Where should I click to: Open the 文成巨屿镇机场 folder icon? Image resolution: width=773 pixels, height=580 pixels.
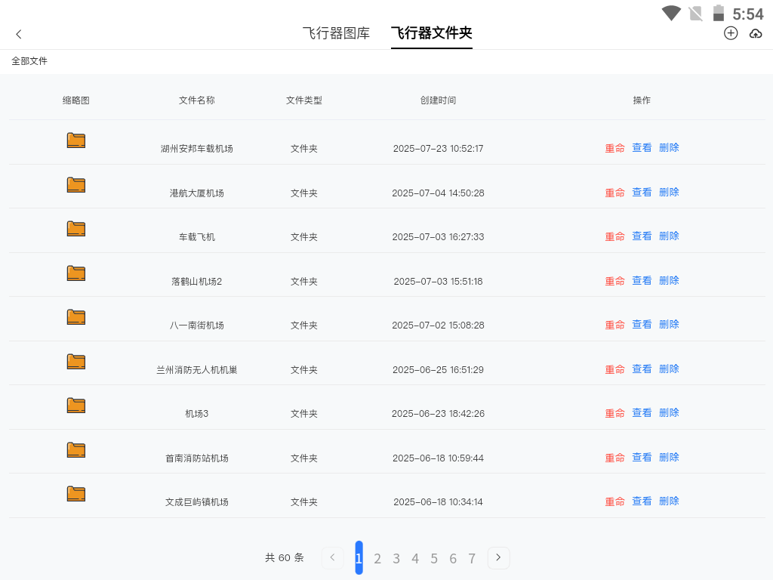(76, 493)
